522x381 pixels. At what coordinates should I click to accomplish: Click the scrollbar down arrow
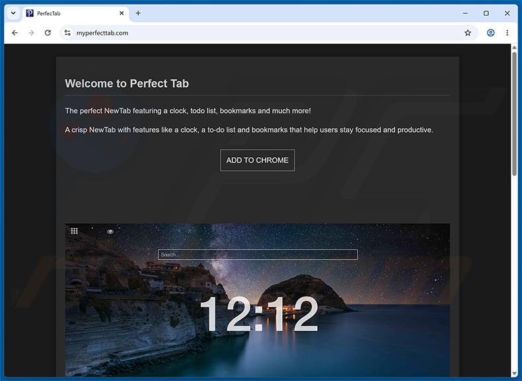[514, 373]
